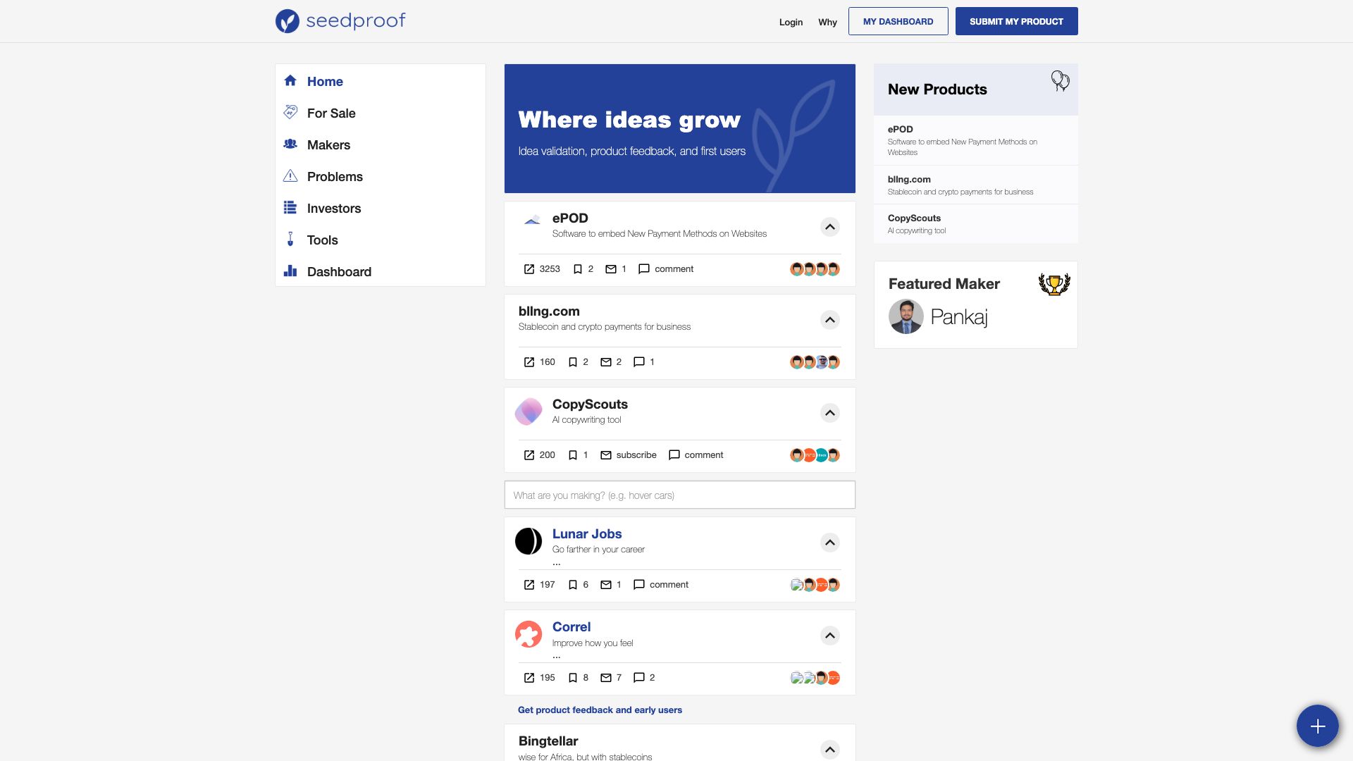
Task: Click Login in the top bar
Action: 791,22
